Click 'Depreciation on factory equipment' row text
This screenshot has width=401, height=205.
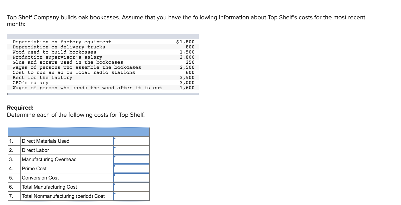tap(62, 42)
